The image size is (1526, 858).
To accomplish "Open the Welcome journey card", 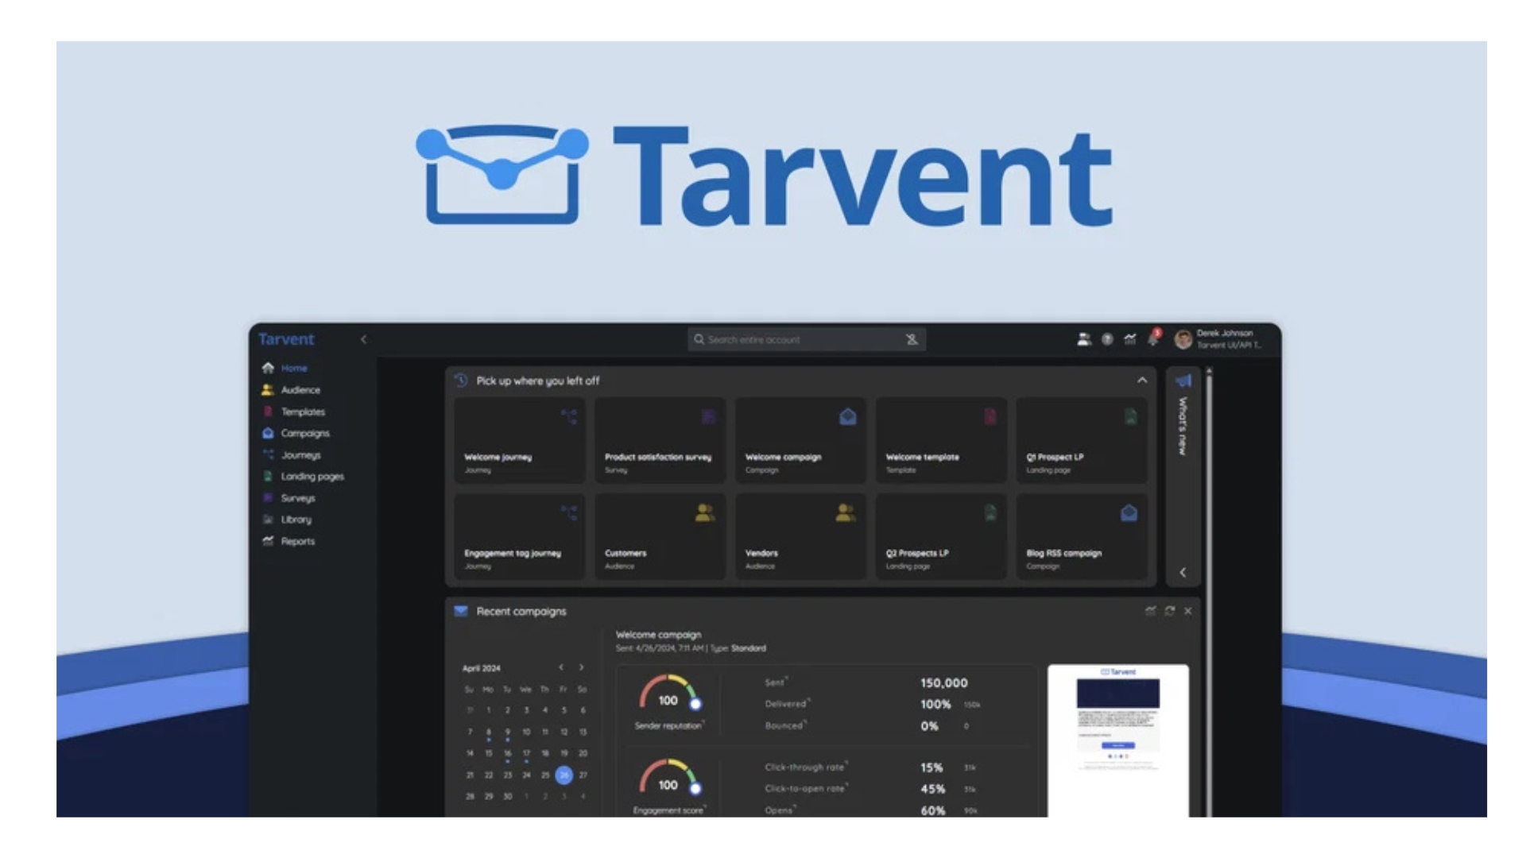I will point(519,440).
